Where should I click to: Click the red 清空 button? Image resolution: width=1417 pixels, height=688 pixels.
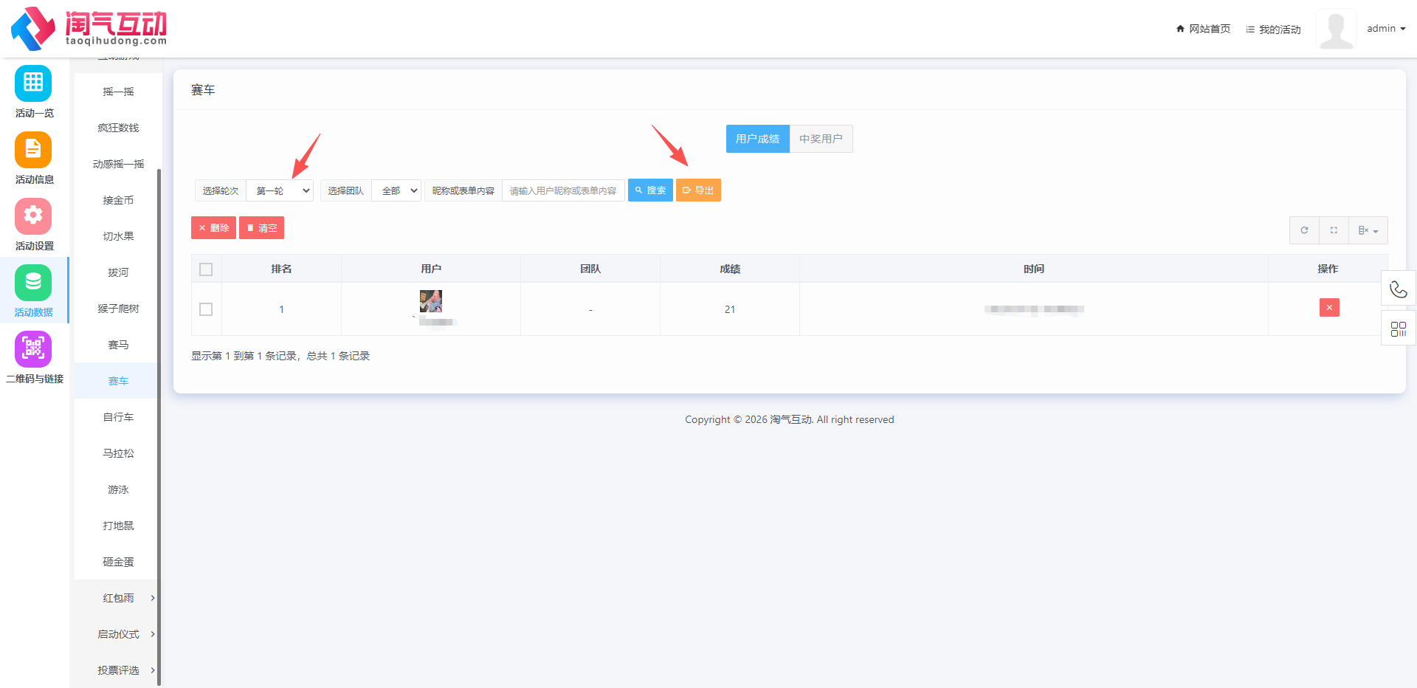coord(261,228)
